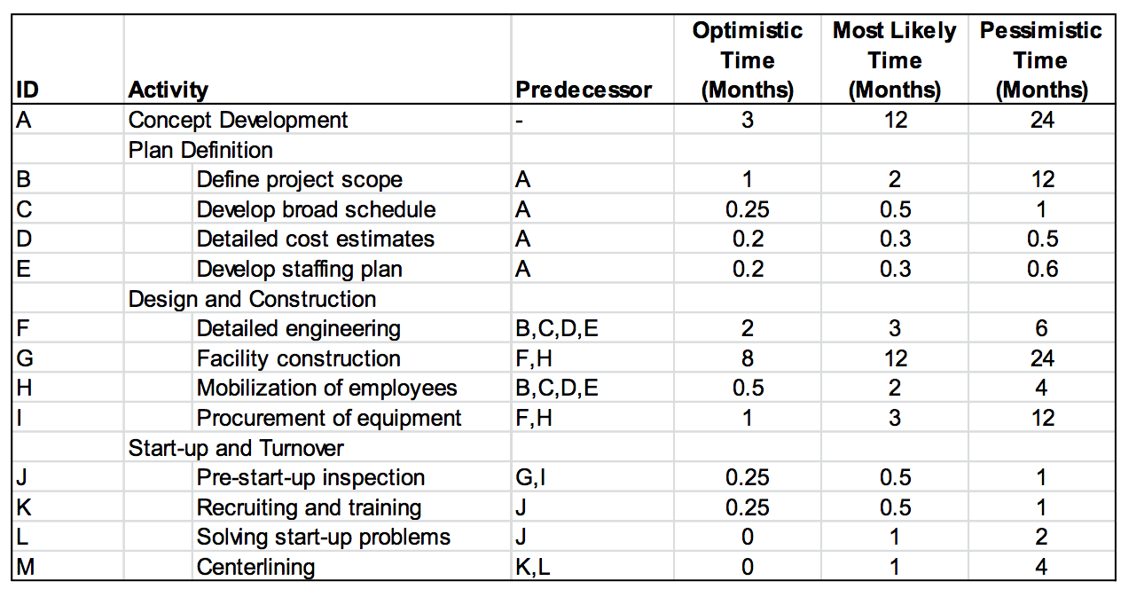Select the Recruiting and training cell

point(309,508)
